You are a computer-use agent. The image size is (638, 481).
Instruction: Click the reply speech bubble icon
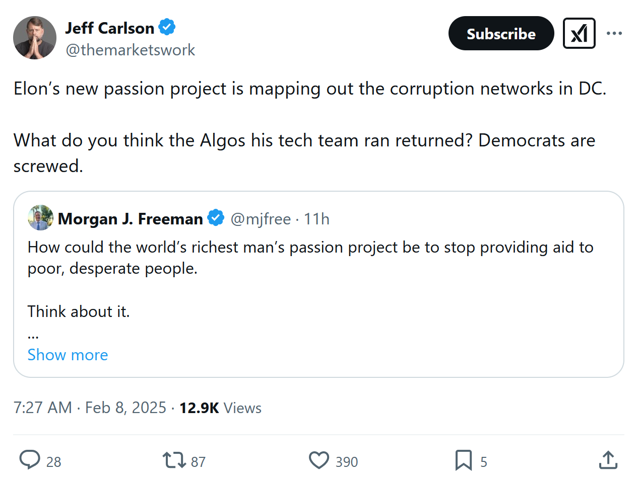pyautogui.click(x=30, y=460)
